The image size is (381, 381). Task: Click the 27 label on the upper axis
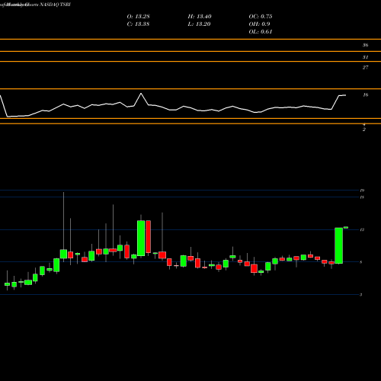pyautogui.click(x=365, y=68)
